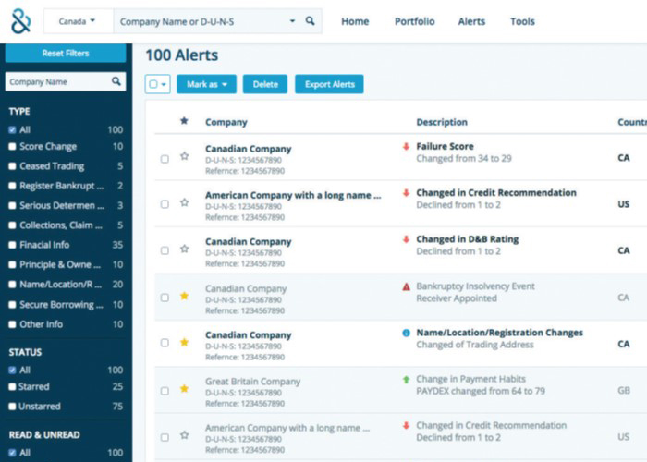Tick the Ceased Trading filter checkbox
The height and width of the screenshot is (462, 647).
12,166
